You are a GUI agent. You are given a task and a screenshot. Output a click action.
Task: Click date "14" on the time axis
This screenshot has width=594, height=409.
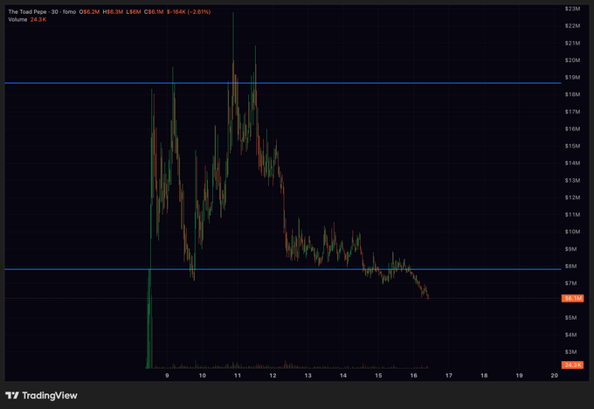343,375
